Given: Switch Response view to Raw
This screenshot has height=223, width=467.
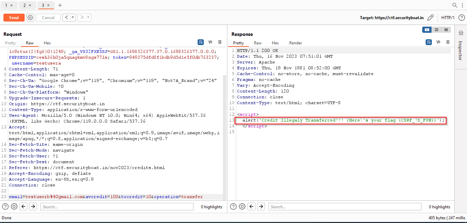Looking at the screenshot, I should click(x=258, y=43).
